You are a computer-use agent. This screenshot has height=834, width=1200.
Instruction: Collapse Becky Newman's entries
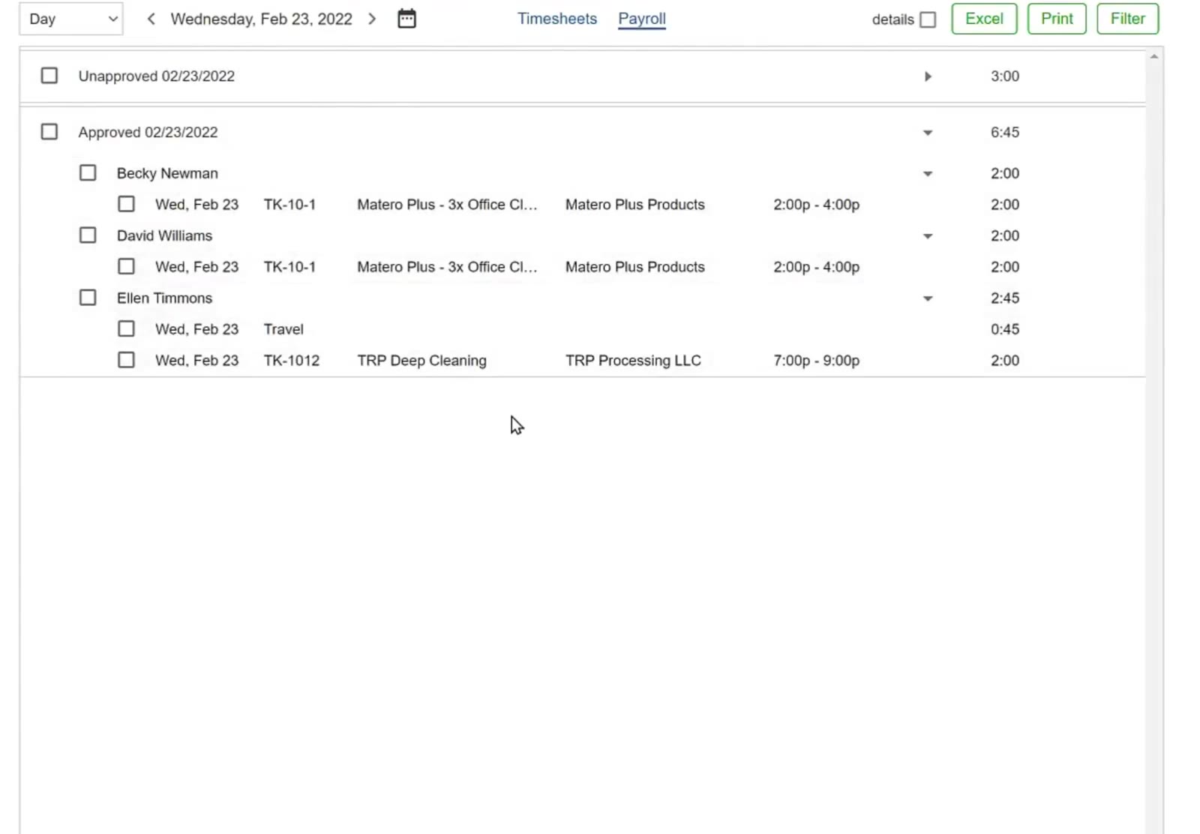tap(928, 174)
